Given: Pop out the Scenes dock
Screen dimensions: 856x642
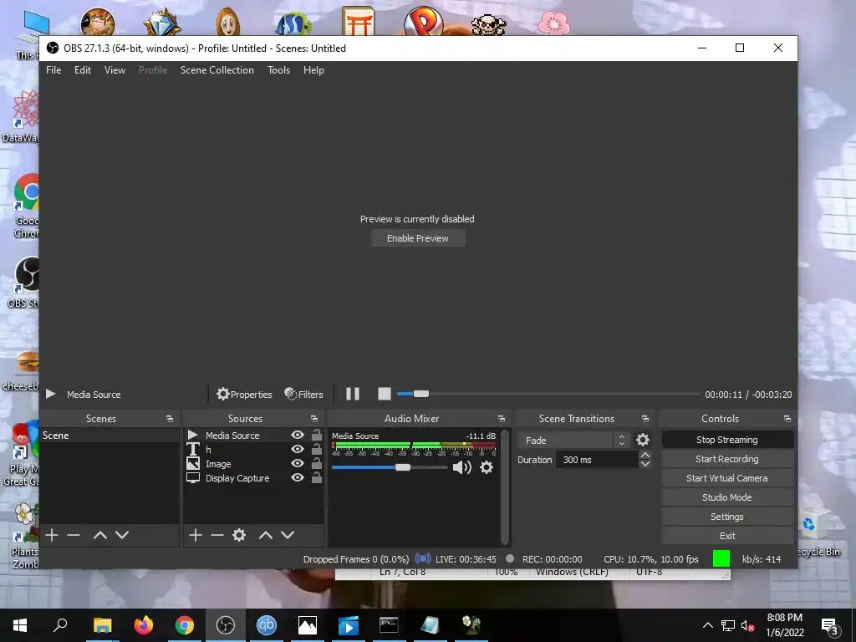Looking at the screenshot, I should tap(169, 419).
